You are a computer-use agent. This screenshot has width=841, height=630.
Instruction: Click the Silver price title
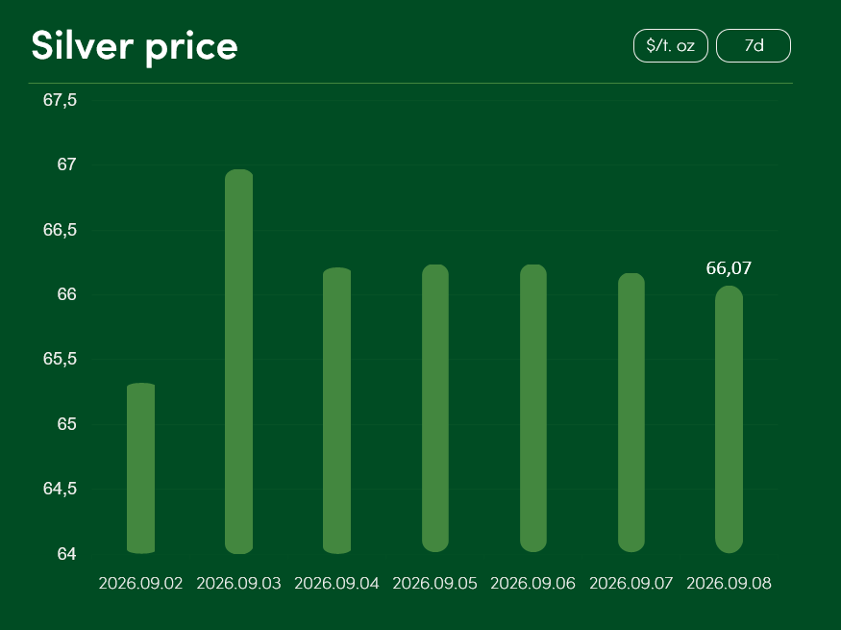click(x=135, y=47)
